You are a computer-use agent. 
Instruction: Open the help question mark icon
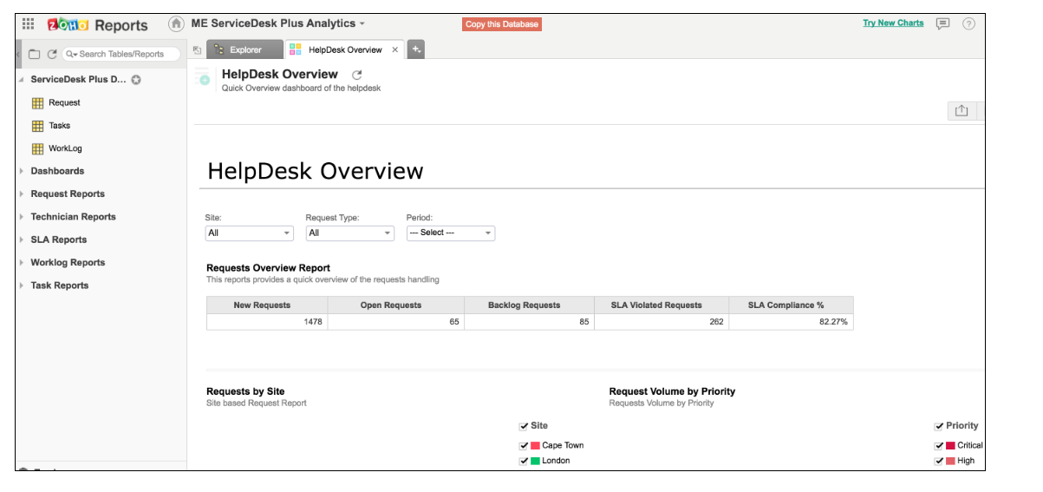pos(968,24)
